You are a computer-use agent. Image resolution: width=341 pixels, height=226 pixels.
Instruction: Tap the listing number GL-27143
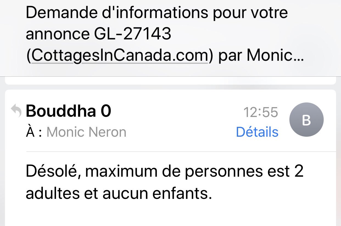tap(132, 34)
